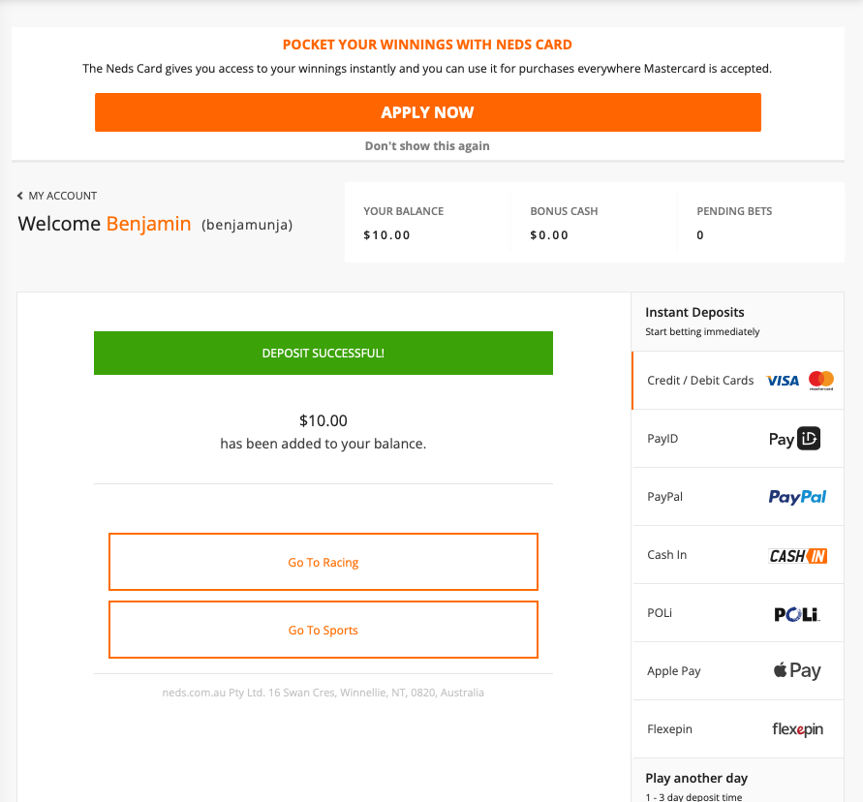Choose the Apple Pay logo

coord(797,670)
